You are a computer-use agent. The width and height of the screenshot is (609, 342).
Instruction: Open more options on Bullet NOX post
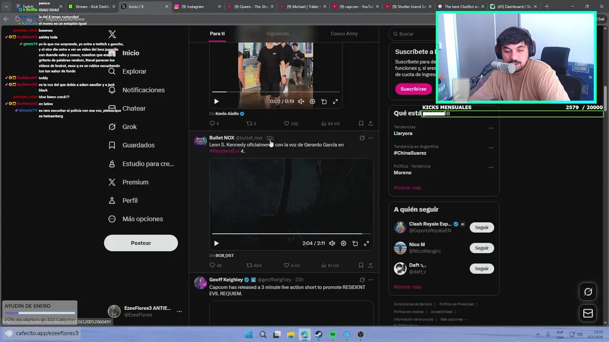(x=371, y=138)
